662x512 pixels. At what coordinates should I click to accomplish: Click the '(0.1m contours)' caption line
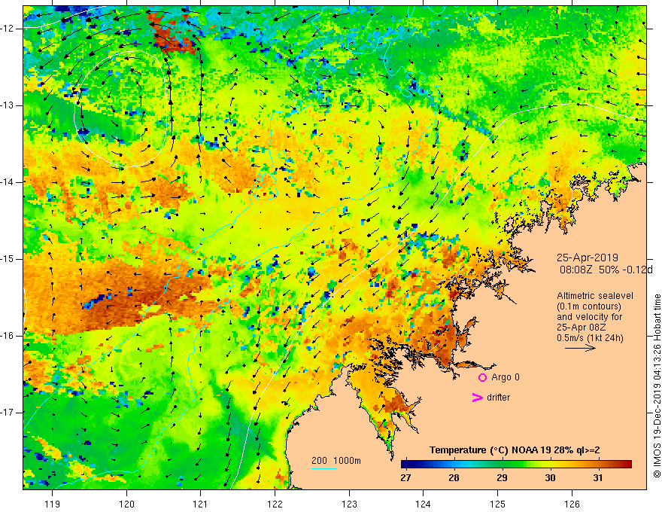pyautogui.click(x=589, y=306)
